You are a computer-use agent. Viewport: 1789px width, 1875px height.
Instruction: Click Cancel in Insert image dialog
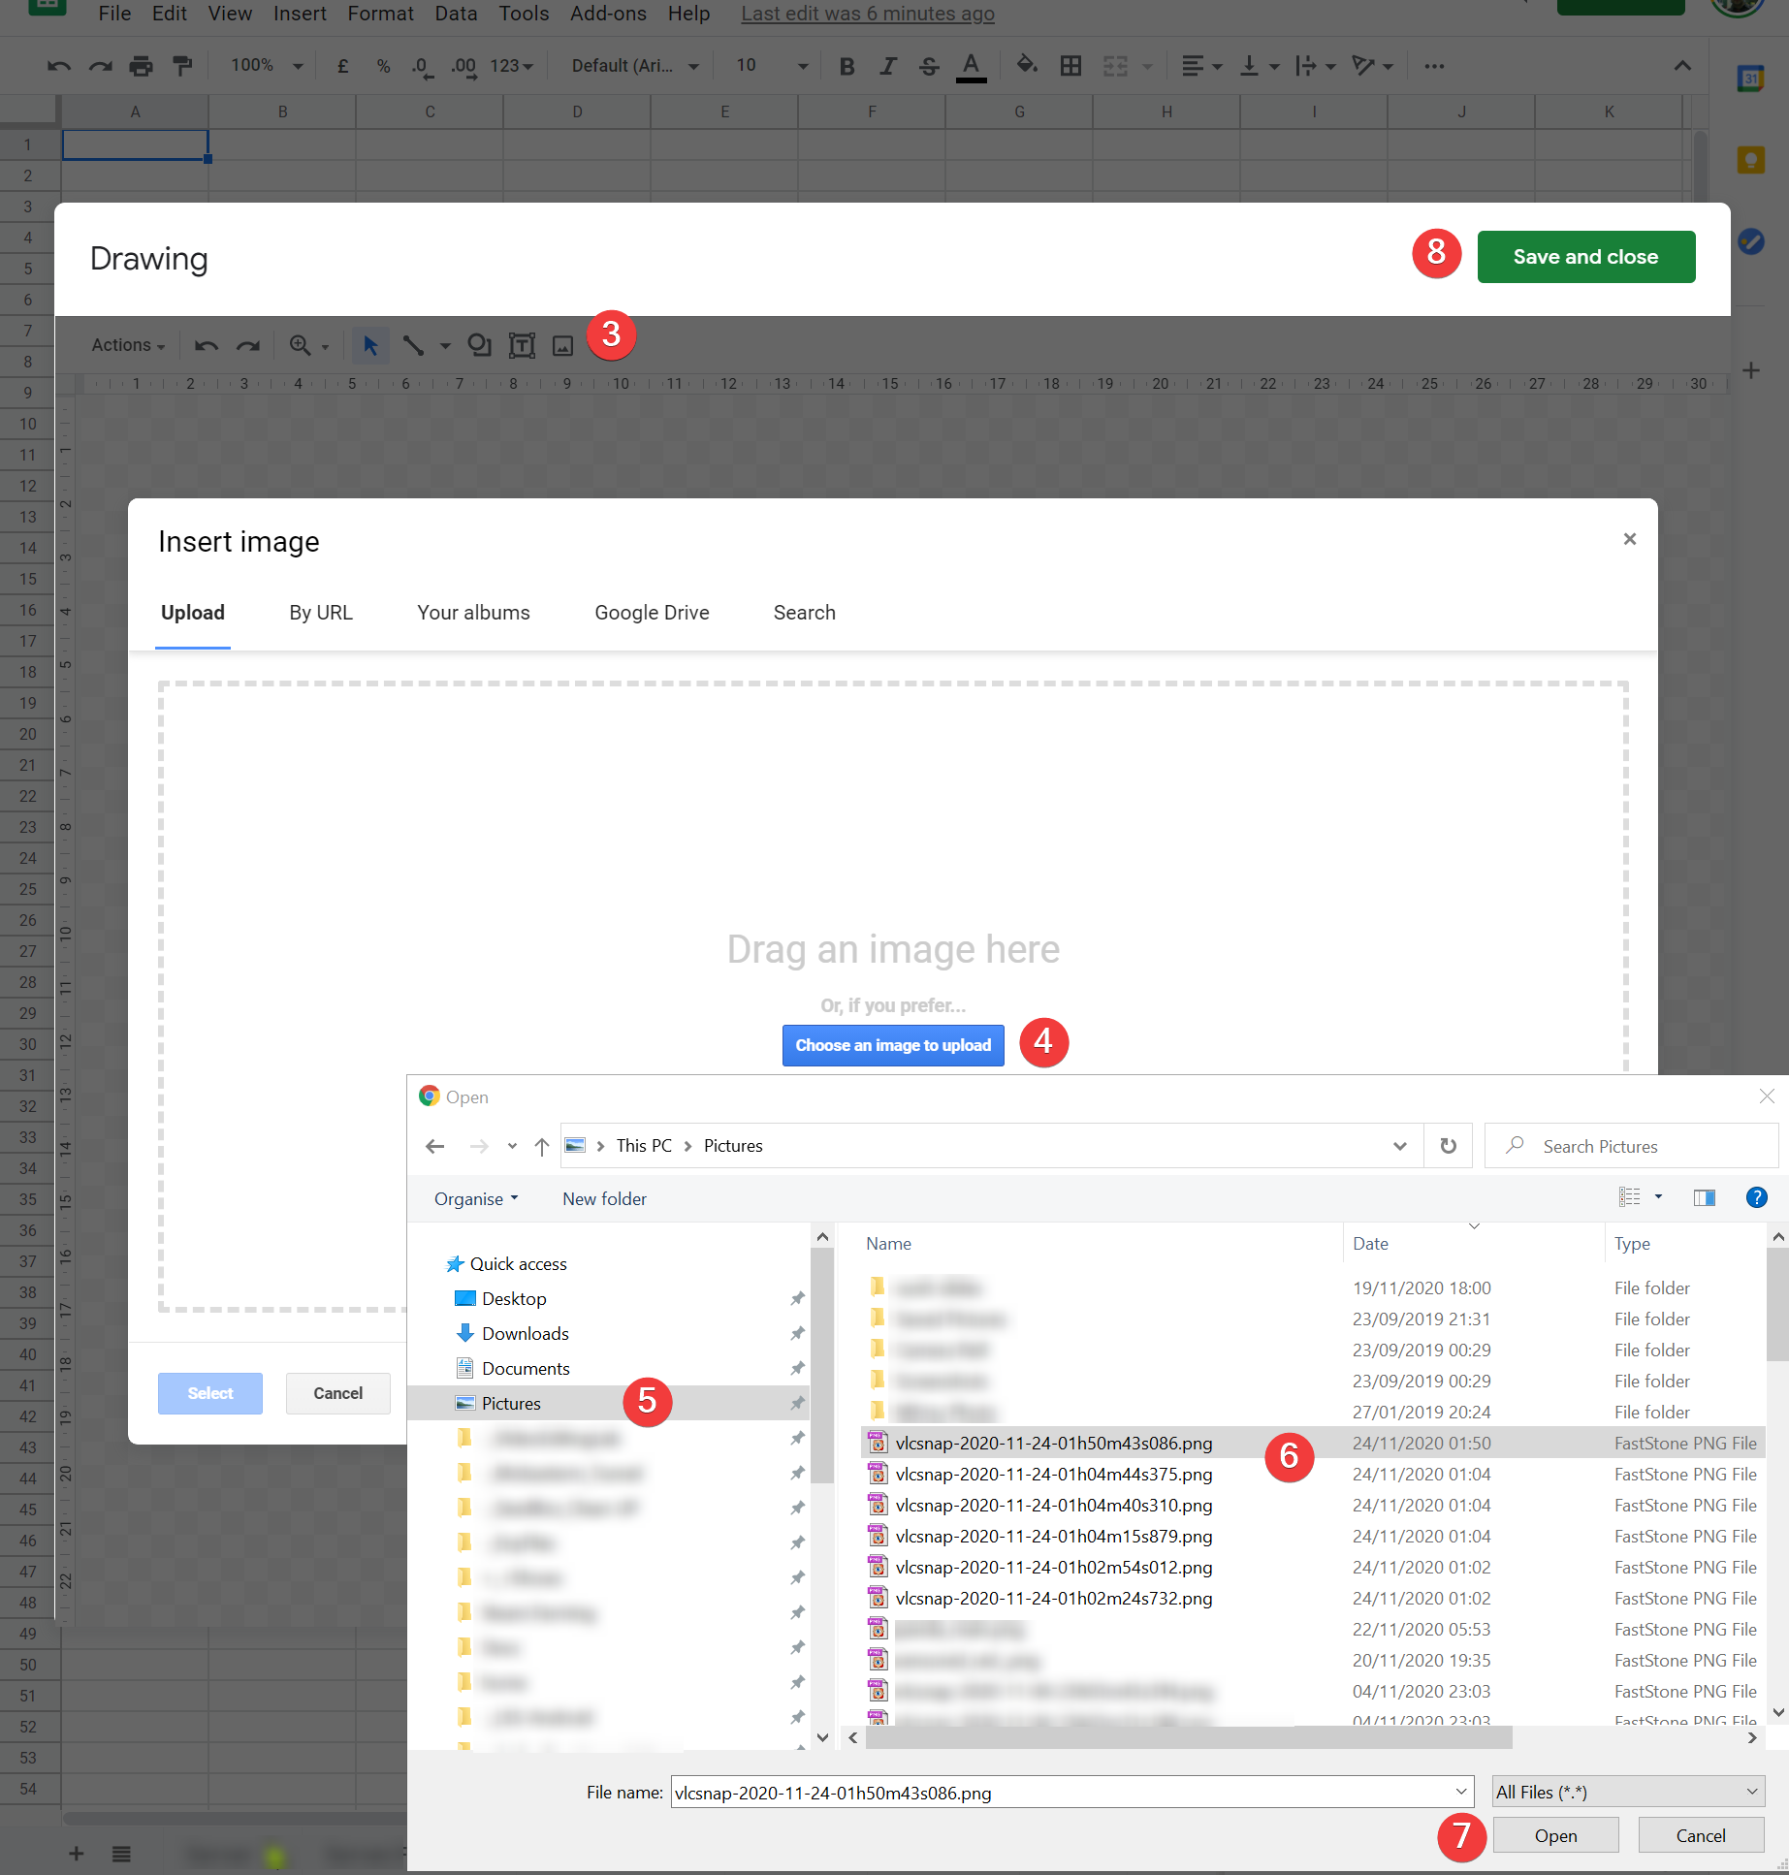pos(337,1393)
